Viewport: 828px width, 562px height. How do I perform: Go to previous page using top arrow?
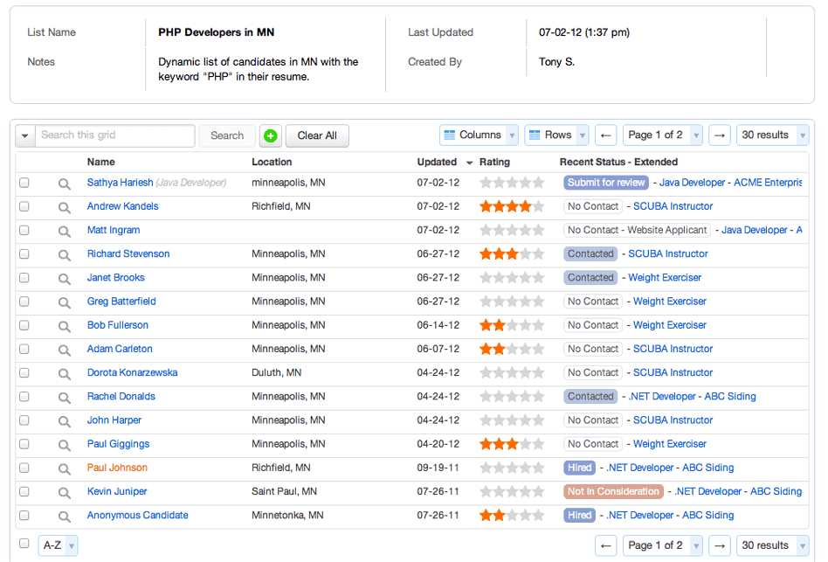click(x=605, y=135)
